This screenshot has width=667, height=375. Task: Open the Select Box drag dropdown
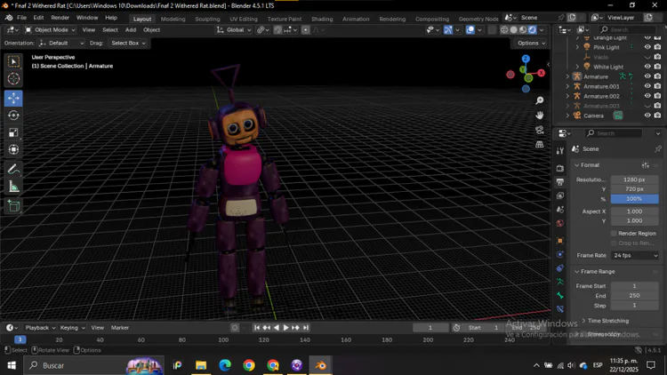pos(128,43)
